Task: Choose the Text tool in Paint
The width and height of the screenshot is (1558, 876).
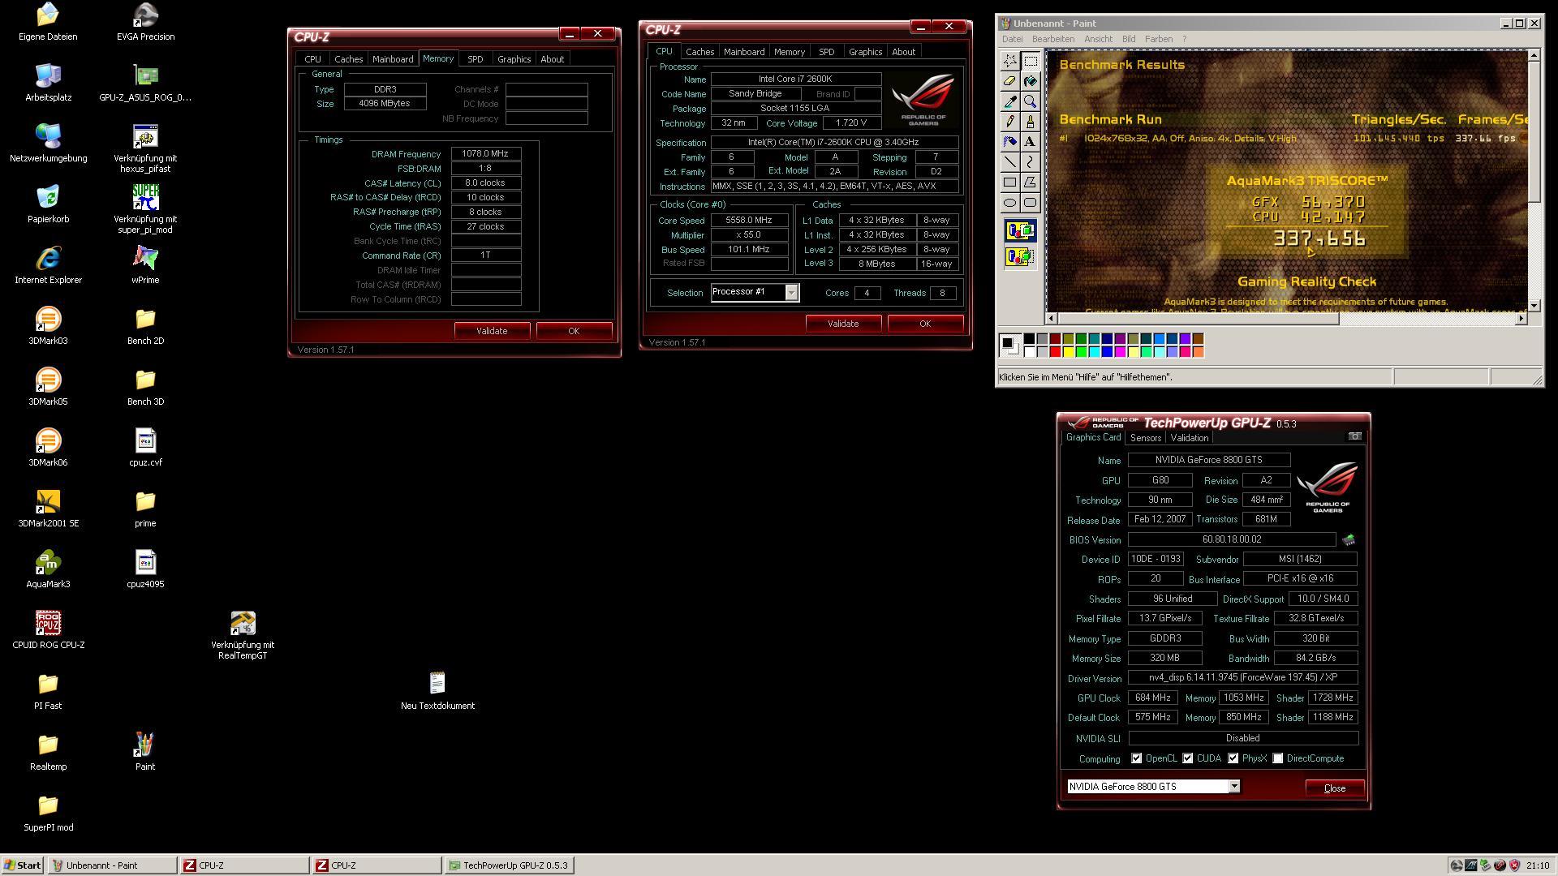Action: pyautogui.click(x=1030, y=142)
